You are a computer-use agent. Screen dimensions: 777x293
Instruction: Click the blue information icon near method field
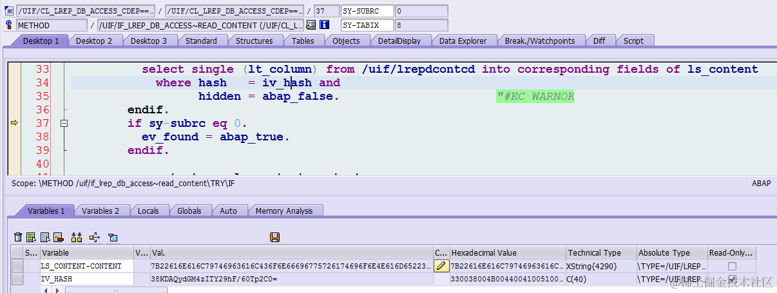(x=325, y=25)
